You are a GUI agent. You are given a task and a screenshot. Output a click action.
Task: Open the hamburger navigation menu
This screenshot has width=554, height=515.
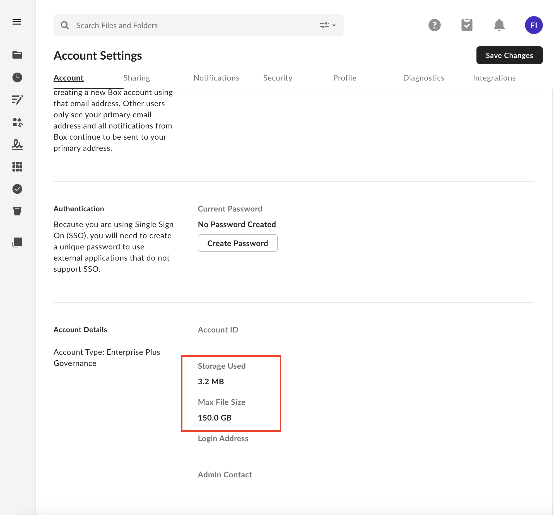(x=17, y=22)
